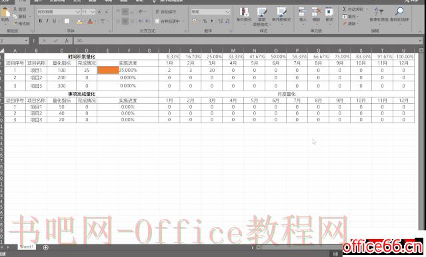Toggle Wrap Text (自动换行)
The image size is (426, 257).
(x=166, y=12)
